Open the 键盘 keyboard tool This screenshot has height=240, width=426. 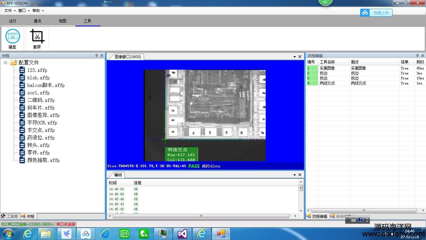[x=12, y=39]
